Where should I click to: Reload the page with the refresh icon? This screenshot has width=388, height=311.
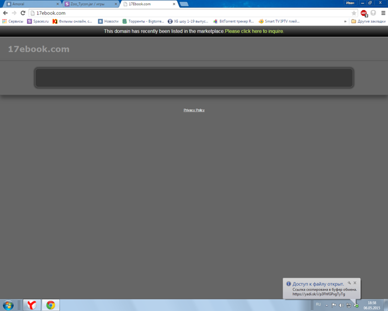[x=23, y=13]
